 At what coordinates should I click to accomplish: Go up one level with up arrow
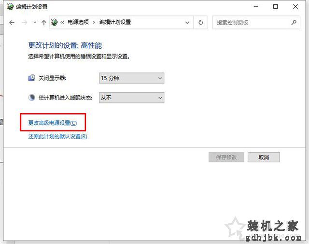click(44, 23)
